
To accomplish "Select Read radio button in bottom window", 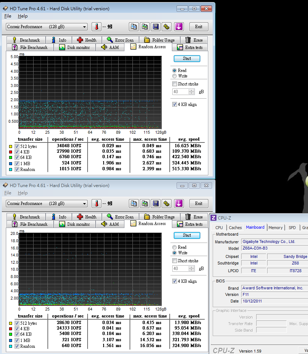I will point(174,247).
